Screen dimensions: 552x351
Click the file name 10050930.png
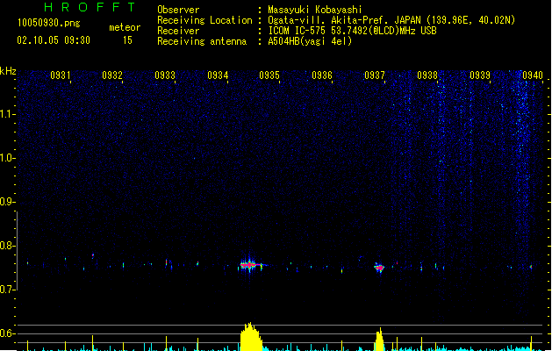click(x=48, y=23)
